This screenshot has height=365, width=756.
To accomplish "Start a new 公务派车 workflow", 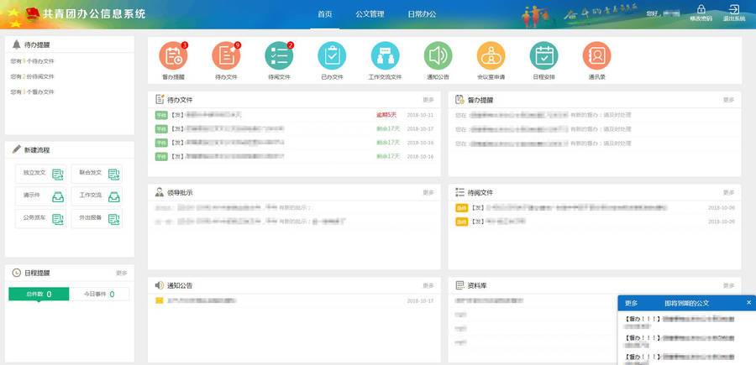I will [x=41, y=218].
